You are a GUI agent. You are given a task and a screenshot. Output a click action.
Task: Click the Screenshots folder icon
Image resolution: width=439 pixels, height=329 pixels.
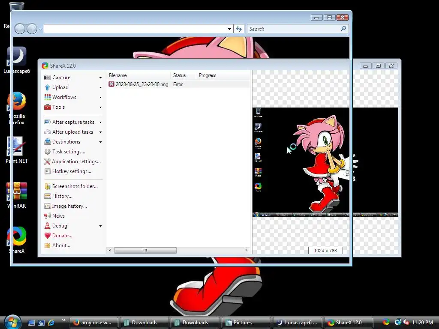point(47,186)
